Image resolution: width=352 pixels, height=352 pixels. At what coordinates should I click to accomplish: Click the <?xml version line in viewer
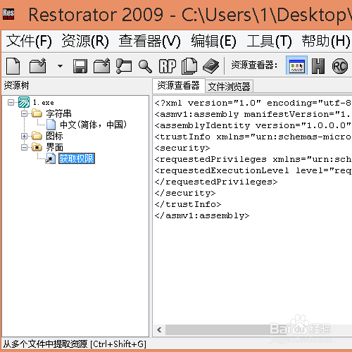tap(253, 103)
